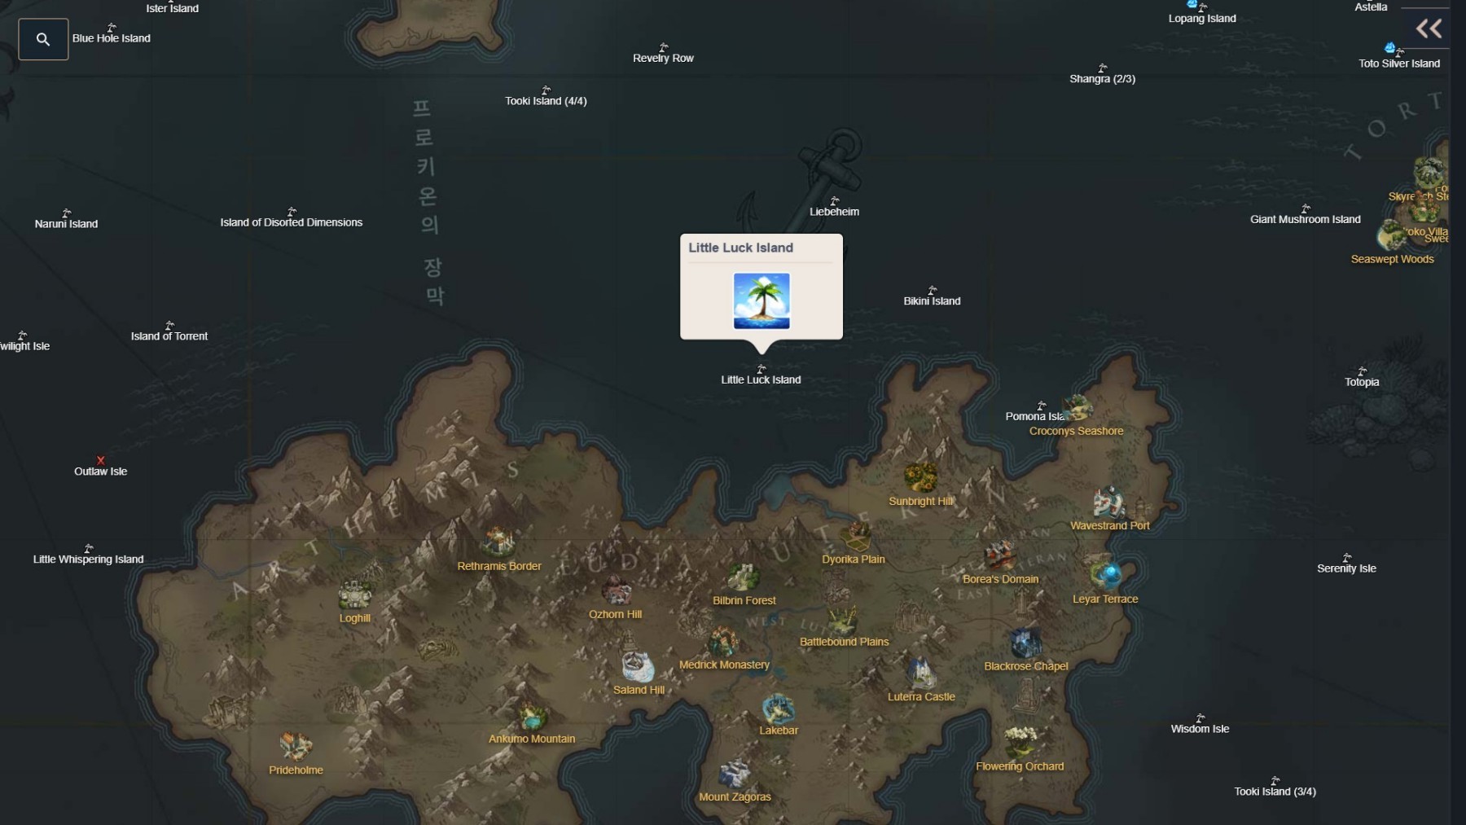The height and width of the screenshot is (825, 1466).
Task: Select the Wisdom Isle marker
Action: [x=1200, y=717]
